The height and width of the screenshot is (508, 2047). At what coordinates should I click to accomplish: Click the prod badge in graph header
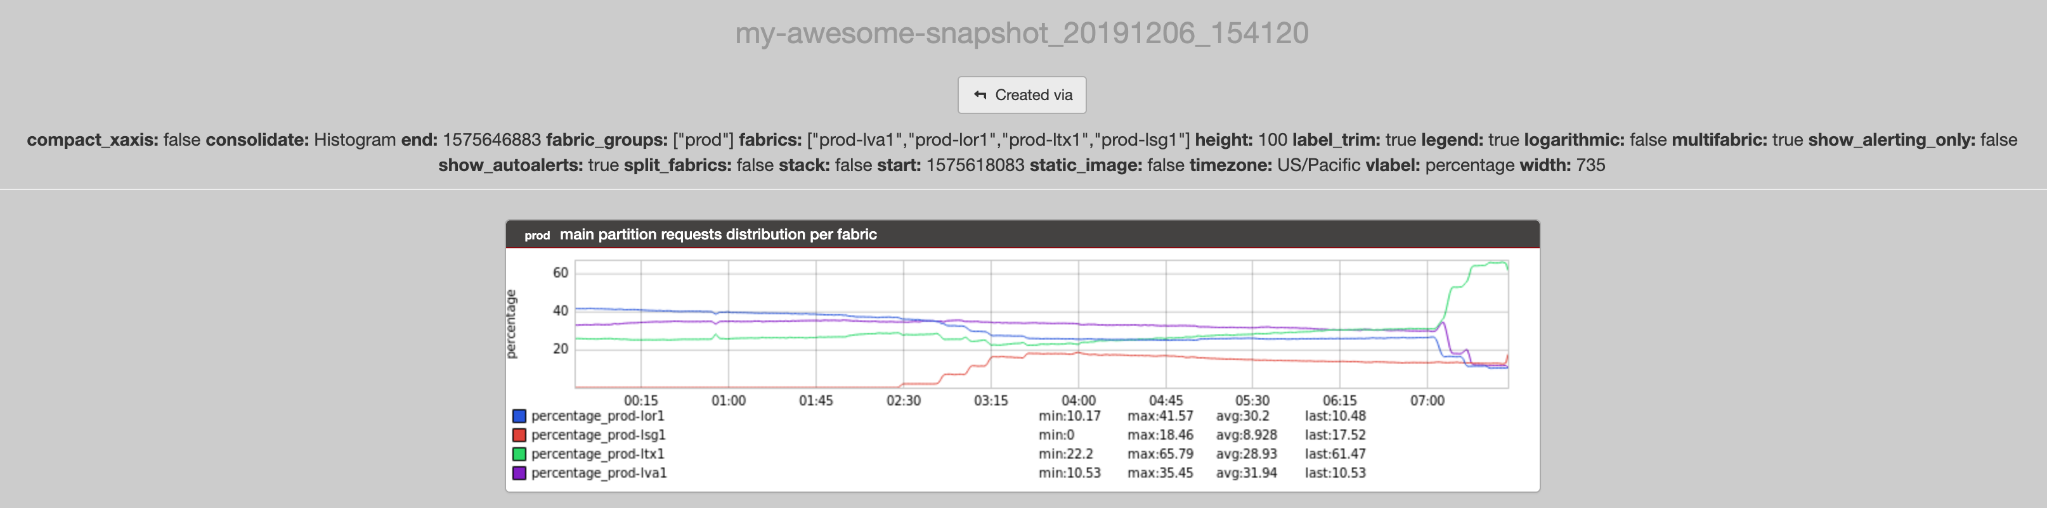coord(537,235)
